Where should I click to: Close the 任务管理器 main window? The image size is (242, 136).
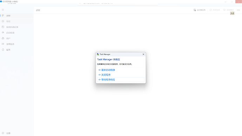(x=238, y=2)
